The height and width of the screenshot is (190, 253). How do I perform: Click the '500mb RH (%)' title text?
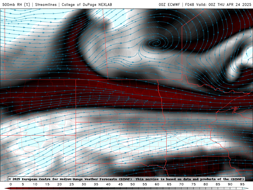16,4
